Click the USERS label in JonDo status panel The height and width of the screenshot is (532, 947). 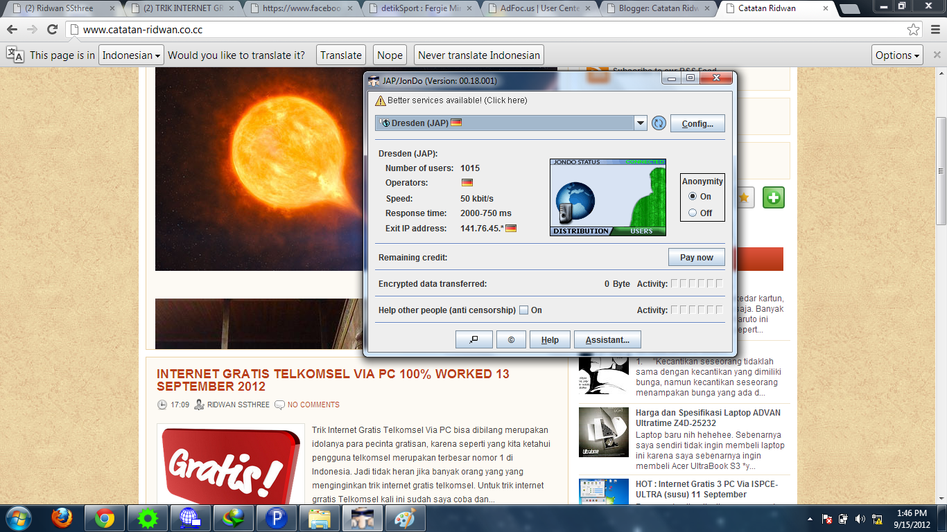(x=642, y=231)
